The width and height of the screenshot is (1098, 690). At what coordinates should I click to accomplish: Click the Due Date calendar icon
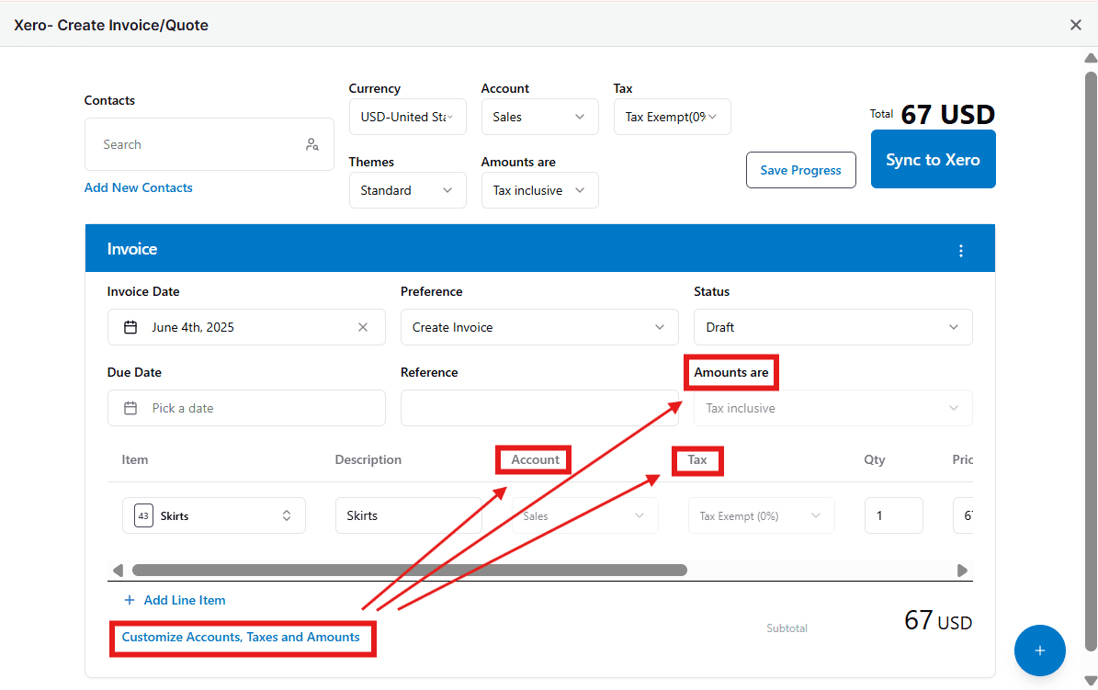pos(130,408)
